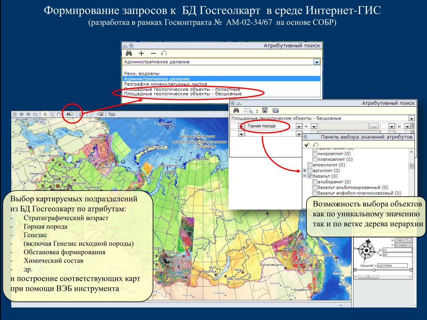This screenshot has width=427, height=320.
Task: Open the 'и' logical operator dropdown
Action: click(407, 126)
